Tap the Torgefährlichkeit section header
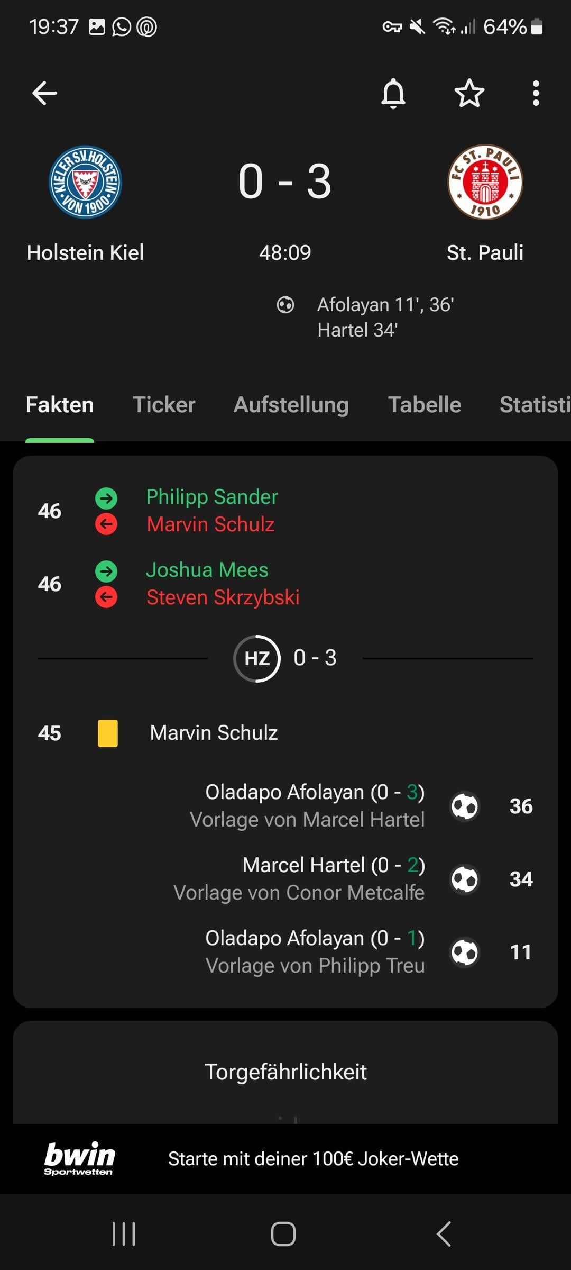This screenshot has height=1270, width=571. [285, 1072]
